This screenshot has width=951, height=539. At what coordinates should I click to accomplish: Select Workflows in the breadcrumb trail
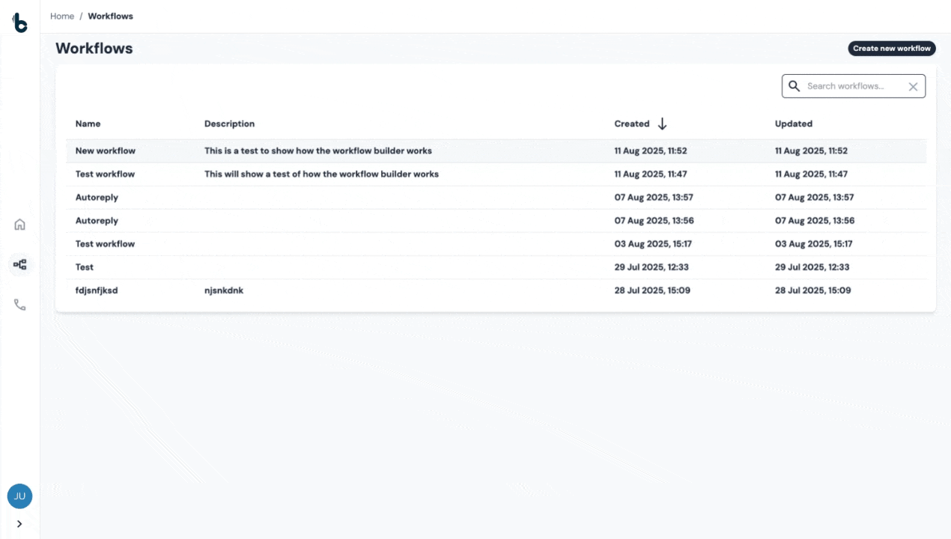tap(110, 16)
